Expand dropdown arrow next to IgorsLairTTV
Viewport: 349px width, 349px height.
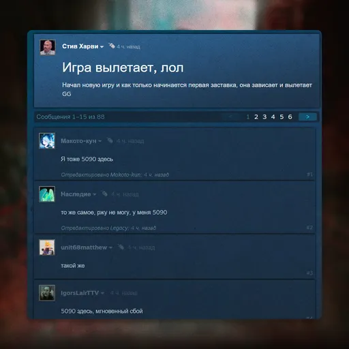[102, 293]
